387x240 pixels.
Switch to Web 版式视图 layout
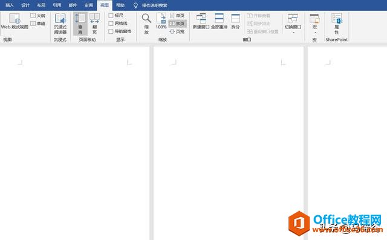click(15, 22)
